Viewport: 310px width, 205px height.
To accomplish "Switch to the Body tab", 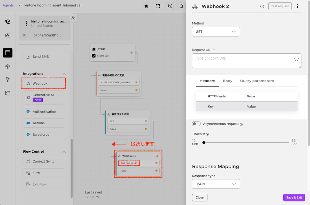I will 228,81.
